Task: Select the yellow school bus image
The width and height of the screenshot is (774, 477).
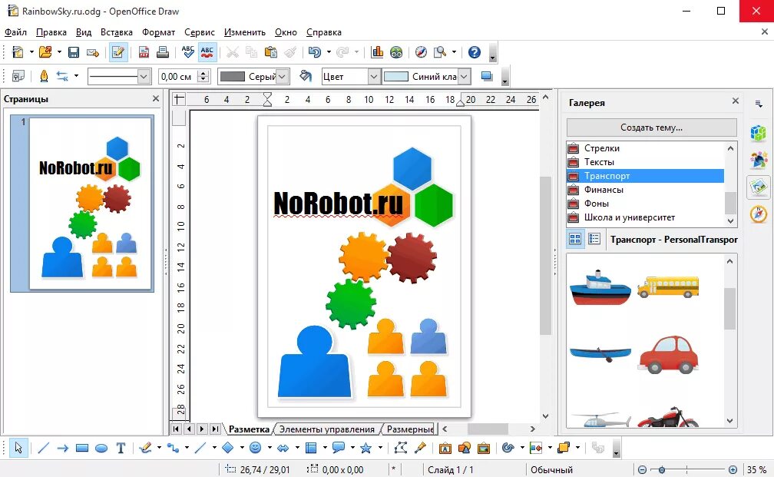Action: point(668,287)
